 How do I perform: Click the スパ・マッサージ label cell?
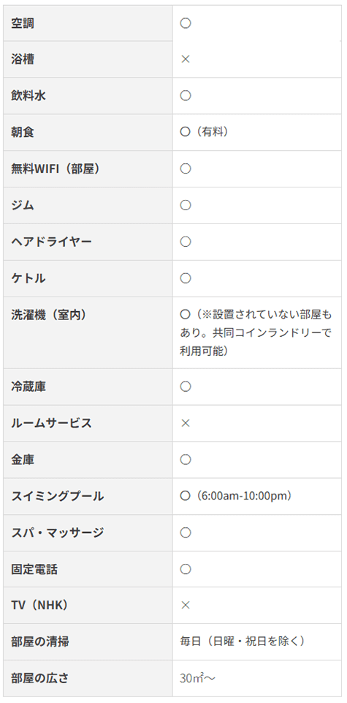pyautogui.click(x=88, y=532)
